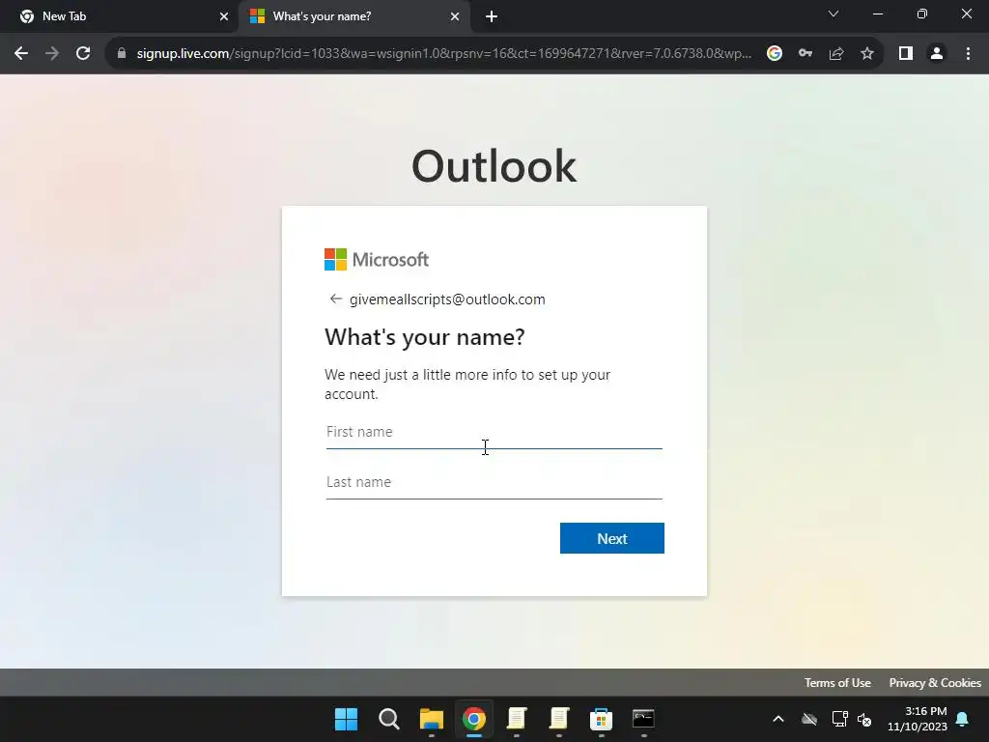Go back via arrow beside email address

pyautogui.click(x=335, y=300)
